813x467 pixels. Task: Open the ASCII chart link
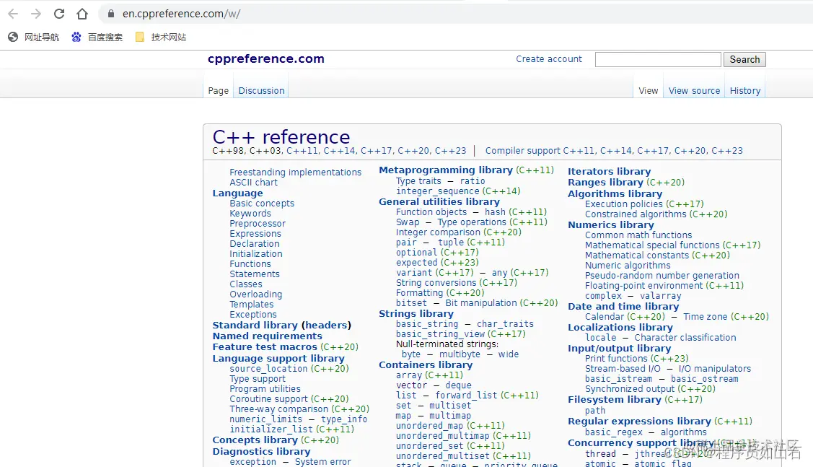(x=253, y=182)
